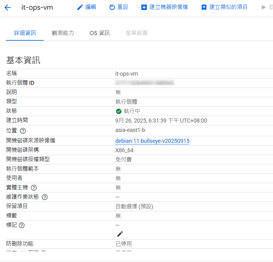Click 建立機器映像檔 button text

click(x=169, y=7)
